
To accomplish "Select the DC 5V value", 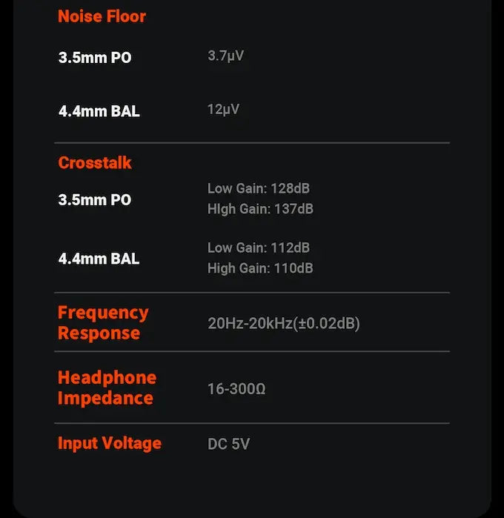I will point(228,445).
